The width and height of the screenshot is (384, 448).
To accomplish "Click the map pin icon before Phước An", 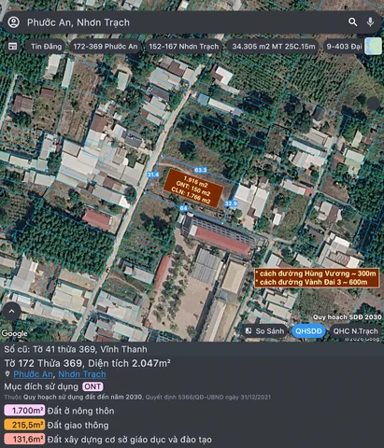I will tap(7, 373).
